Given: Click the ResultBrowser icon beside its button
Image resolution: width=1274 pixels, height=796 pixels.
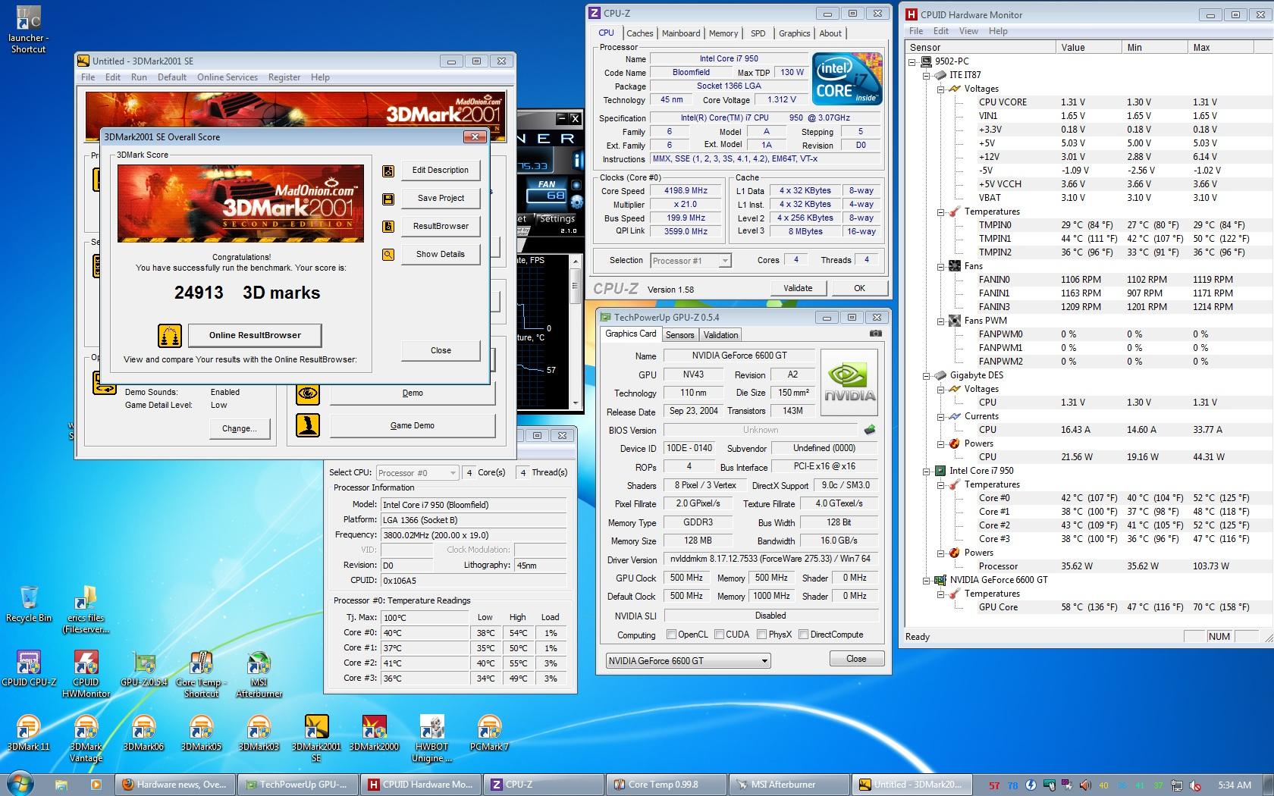Looking at the screenshot, I should (388, 227).
